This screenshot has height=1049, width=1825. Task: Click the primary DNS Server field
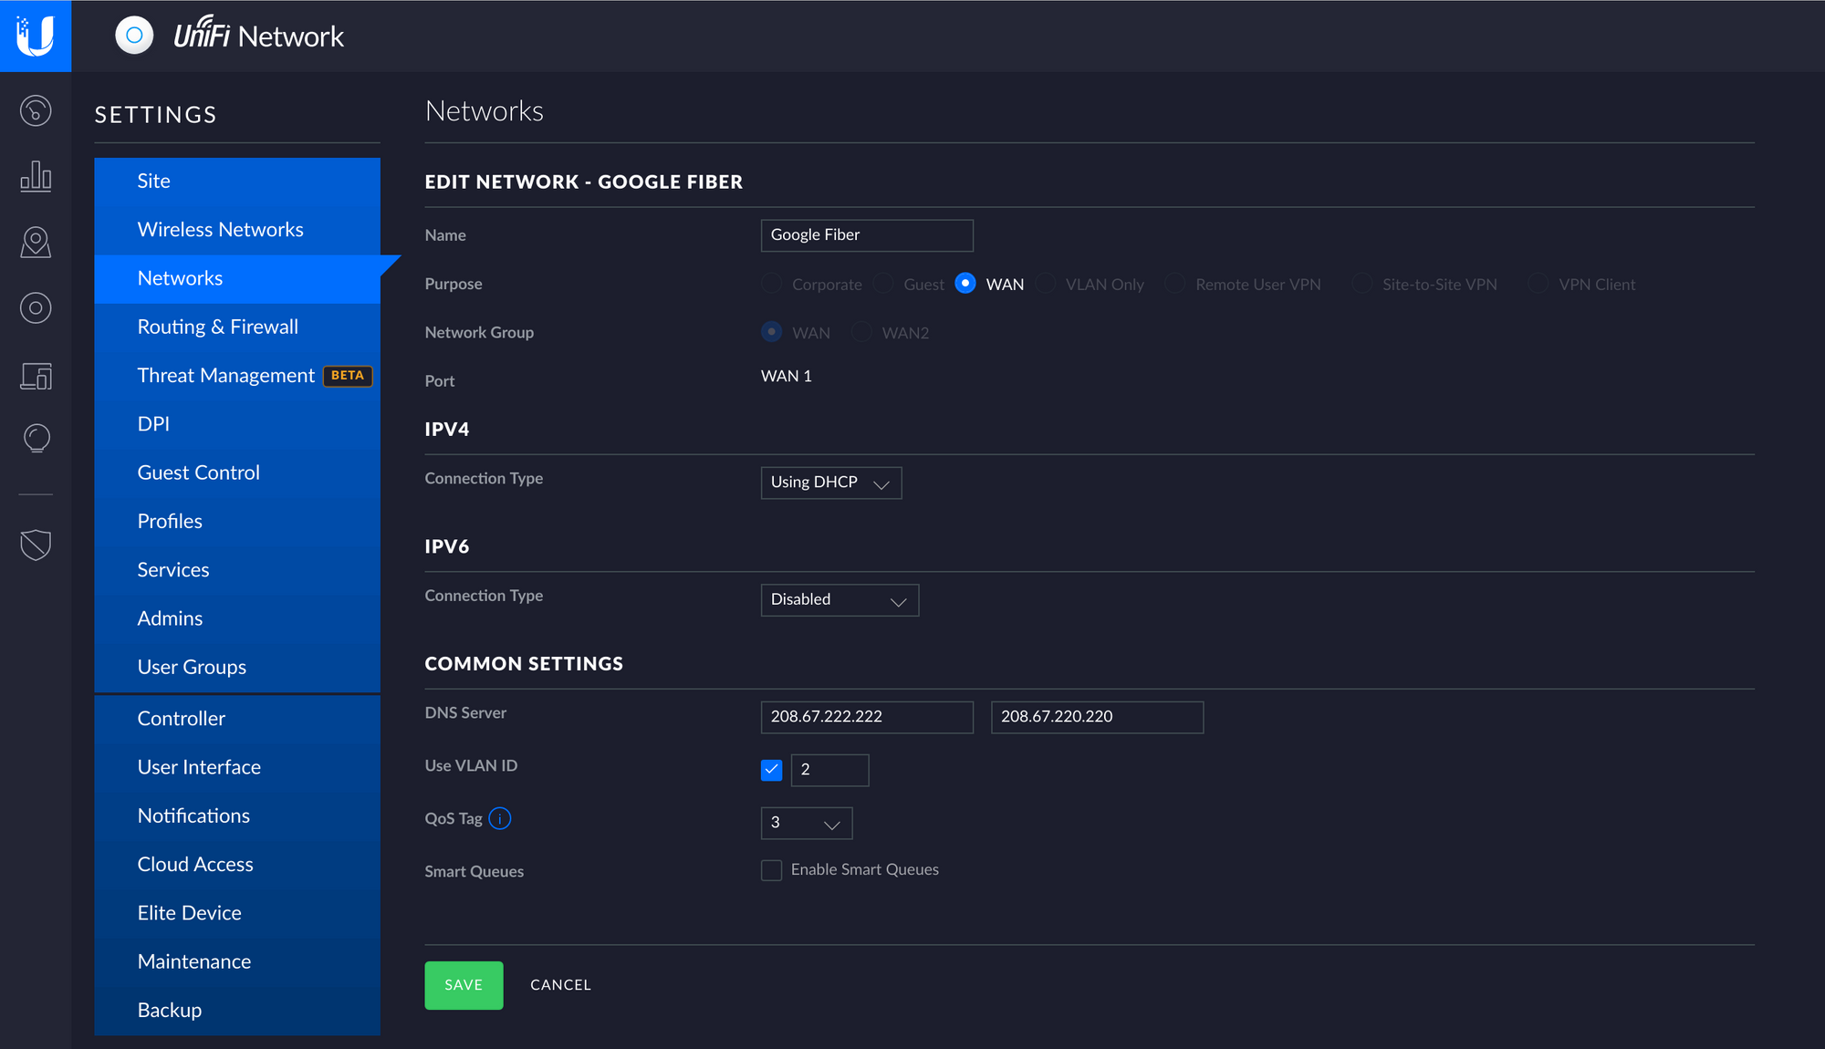tap(866, 717)
